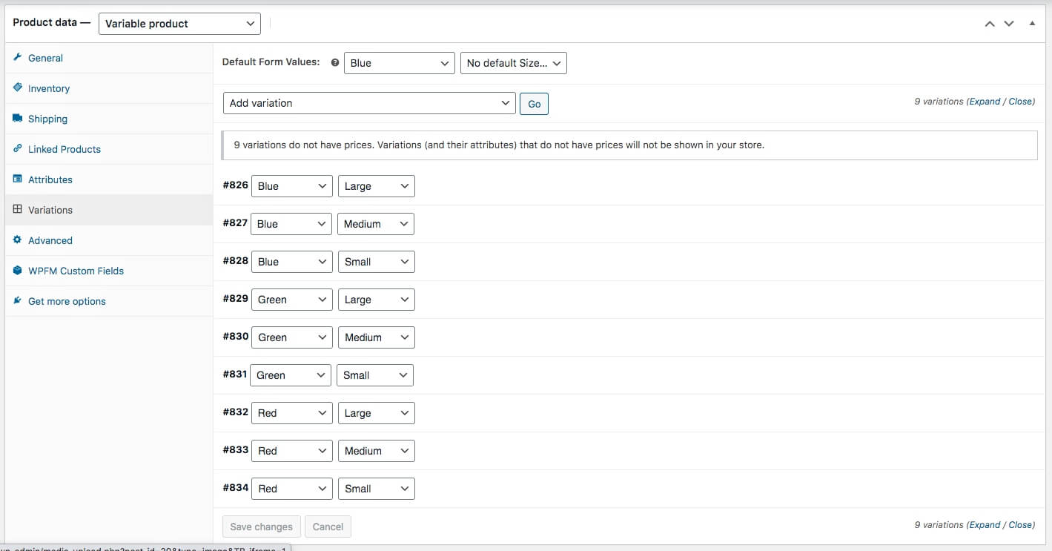Collapse the Product data panel triangle

pyautogui.click(x=1032, y=23)
